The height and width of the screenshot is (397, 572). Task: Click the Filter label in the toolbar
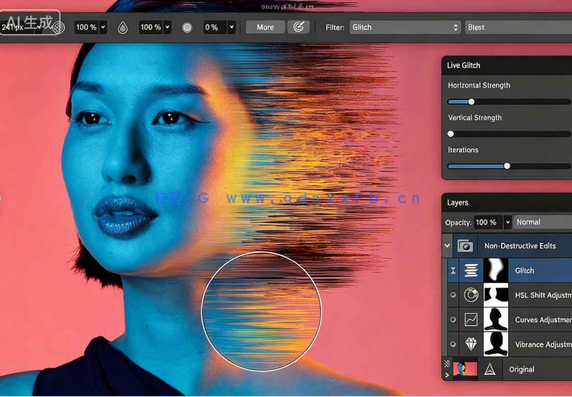[334, 28]
